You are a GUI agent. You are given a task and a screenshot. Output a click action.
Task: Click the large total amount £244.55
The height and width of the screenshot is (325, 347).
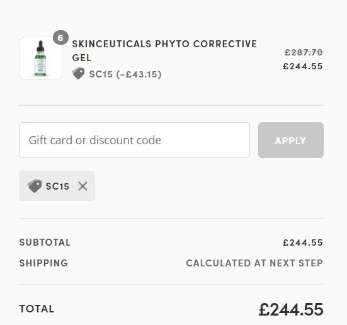pos(291,309)
